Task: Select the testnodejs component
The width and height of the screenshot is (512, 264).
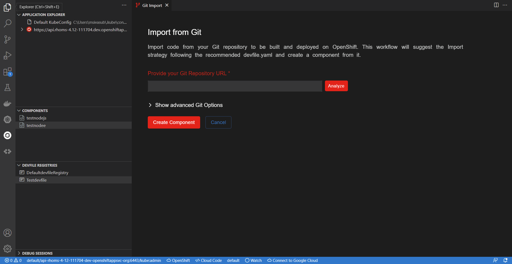Action: pos(73,118)
